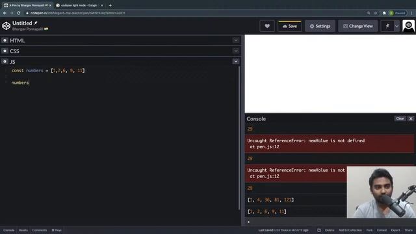Expand the HTML editor dropdown chevron
Image resolution: width=416 pixels, height=234 pixels.
(235, 40)
